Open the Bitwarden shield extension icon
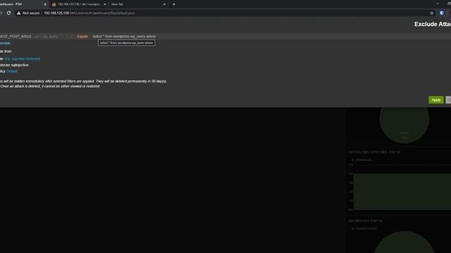The width and height of the screenshot is (451, 253). point(442,13)
